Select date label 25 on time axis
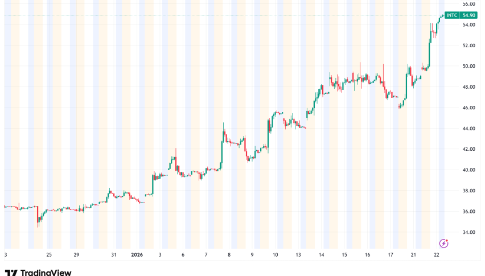The image size is (485, 276). [x=49, y=254]
